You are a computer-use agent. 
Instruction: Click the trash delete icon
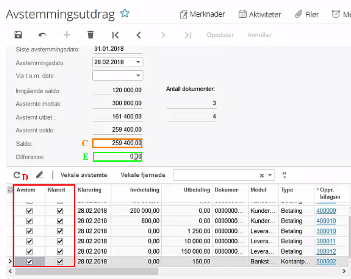click(x=90, y=35)
